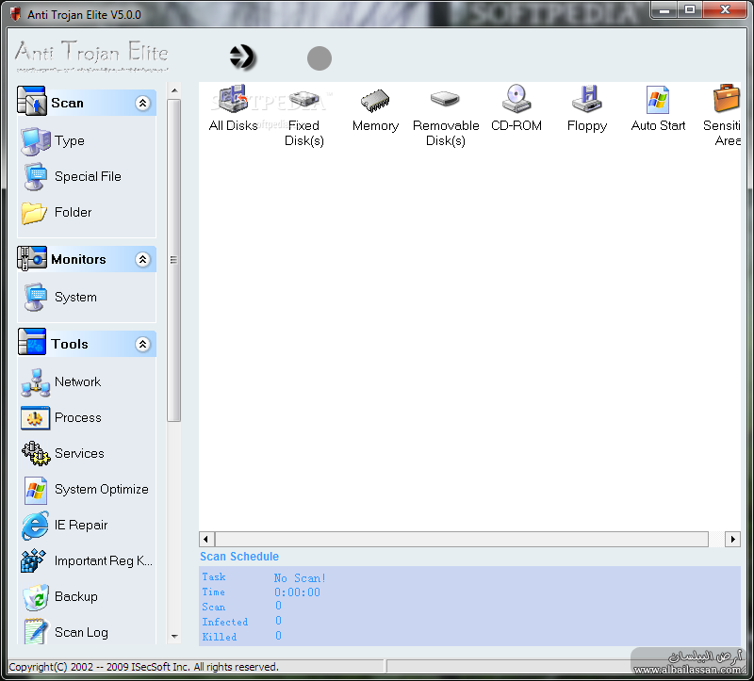The image size is (754, 681).
Task: Open the Network tool icon
Action: [36, 382]
